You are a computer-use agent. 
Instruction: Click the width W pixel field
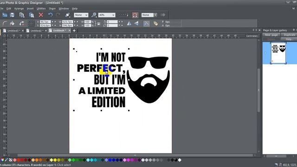(x=68, y=22)
